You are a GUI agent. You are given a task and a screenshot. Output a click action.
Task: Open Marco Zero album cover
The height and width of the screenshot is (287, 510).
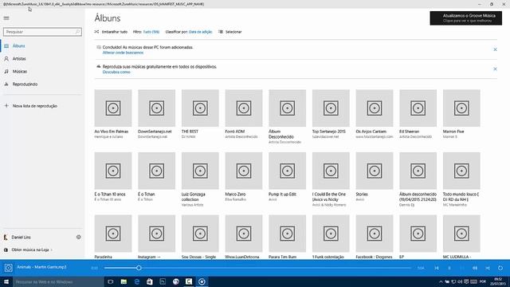click(244, 171)
